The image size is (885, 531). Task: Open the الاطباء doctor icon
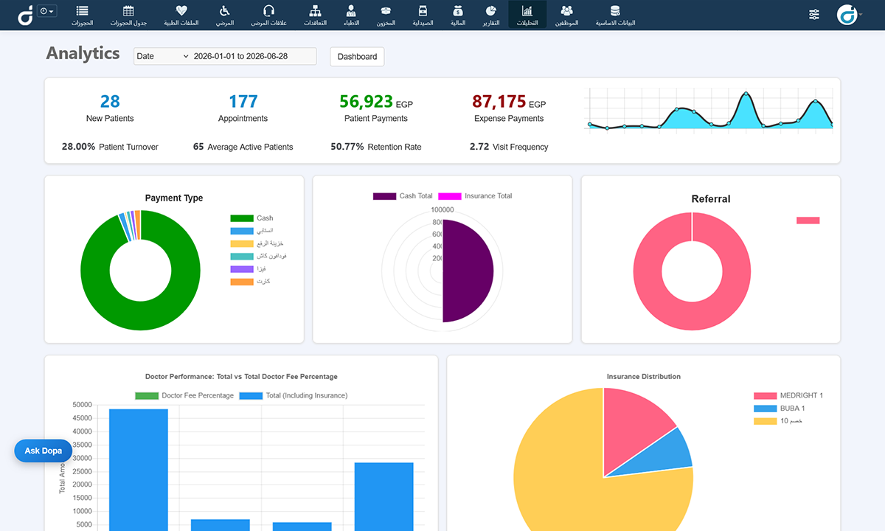click(x=351, y=11)
